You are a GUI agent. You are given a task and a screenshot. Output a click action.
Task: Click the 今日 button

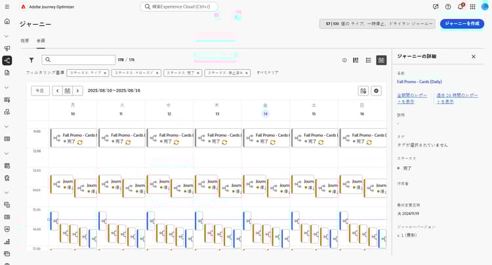[x=40, y=91]
